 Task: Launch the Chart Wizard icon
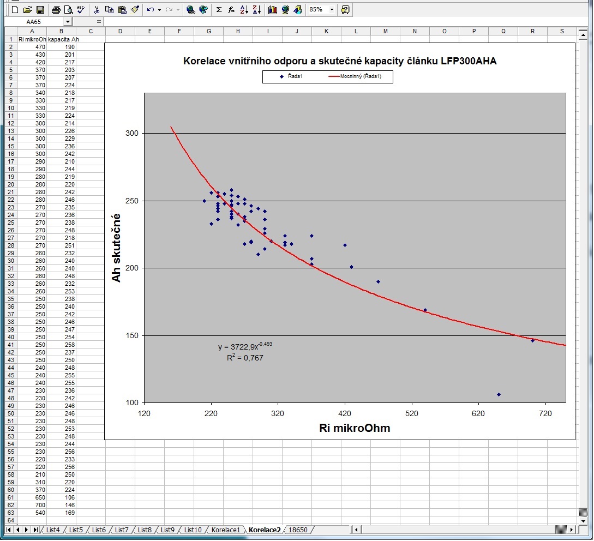point(272,9)
